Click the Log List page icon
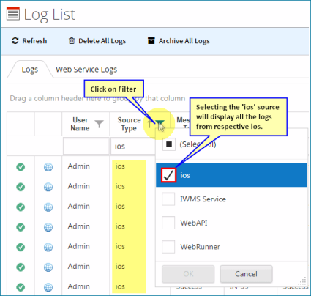 point(13,14)
